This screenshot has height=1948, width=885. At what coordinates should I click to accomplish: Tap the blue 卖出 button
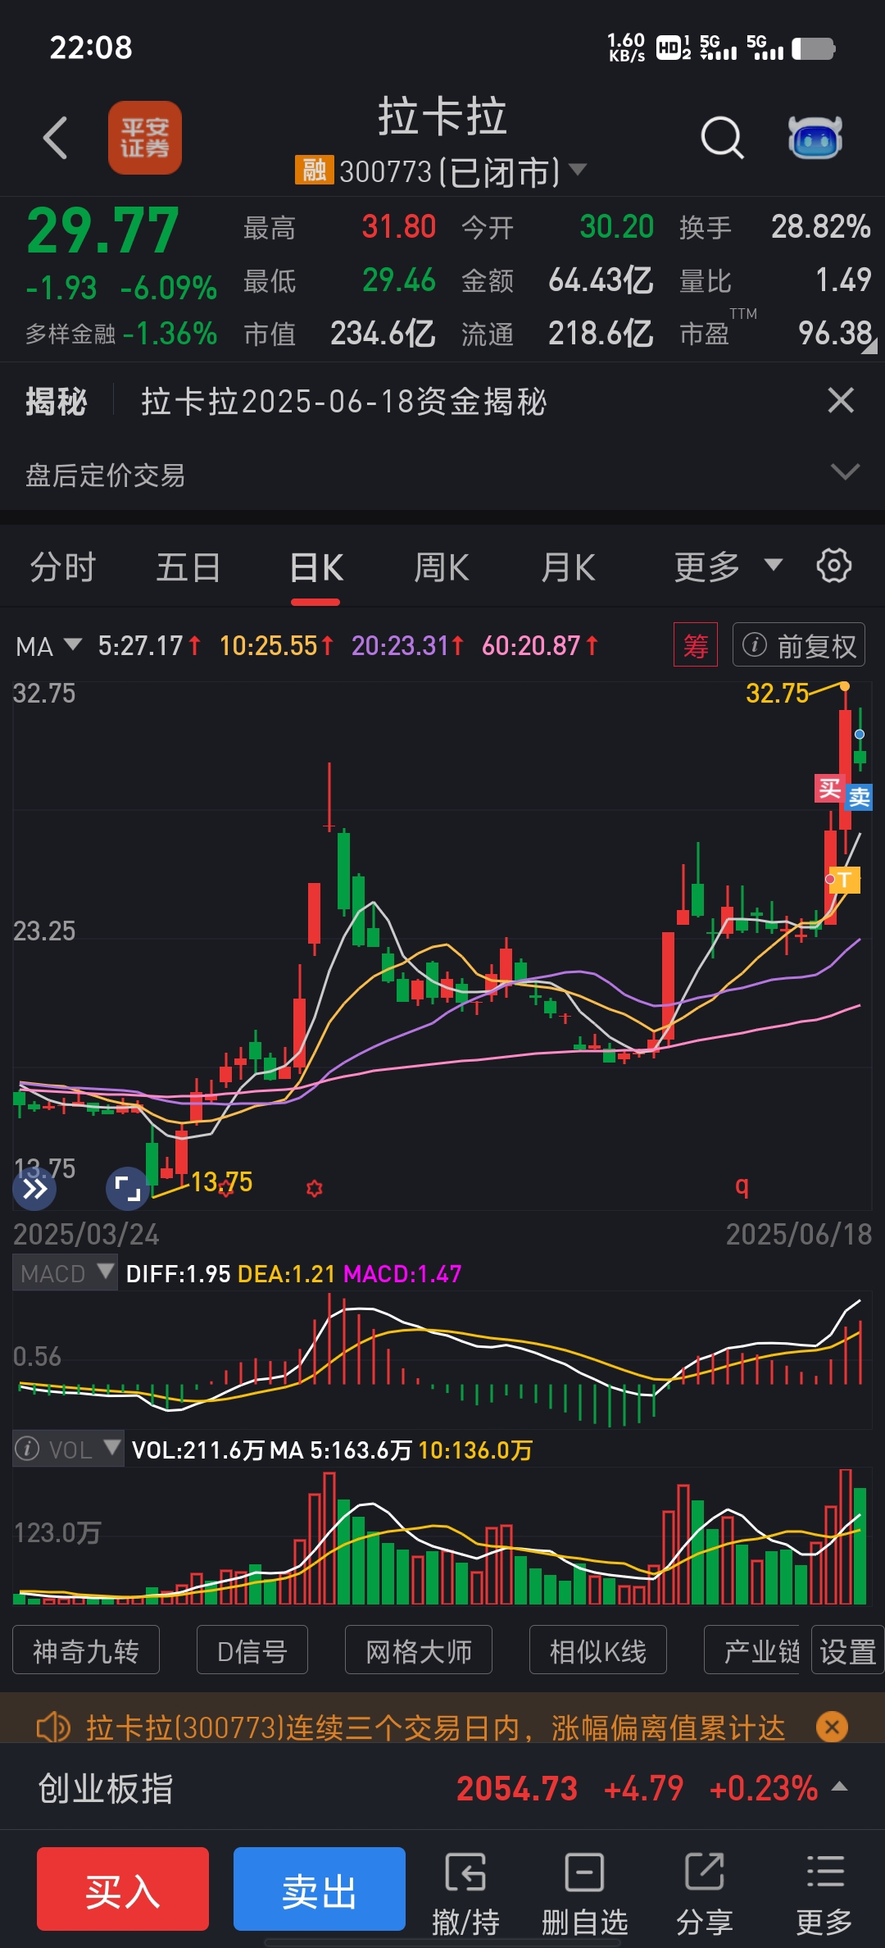320,1889
